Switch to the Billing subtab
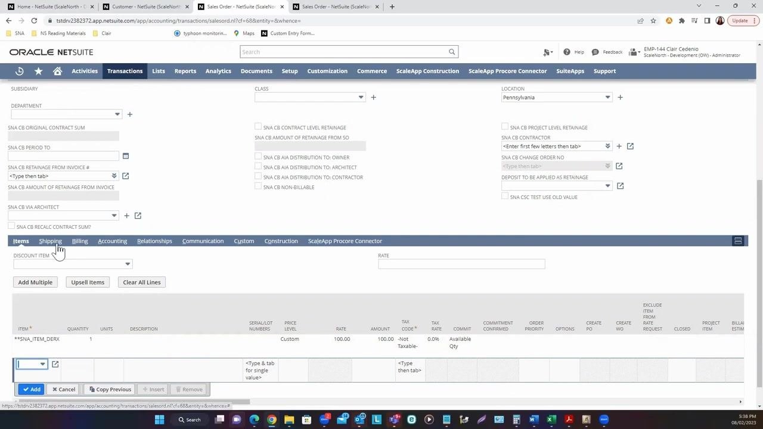763x429 pixels. tap(80, 241)
